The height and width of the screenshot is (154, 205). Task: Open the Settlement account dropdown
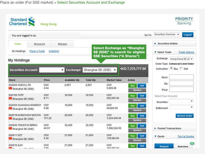coord(181,107)
